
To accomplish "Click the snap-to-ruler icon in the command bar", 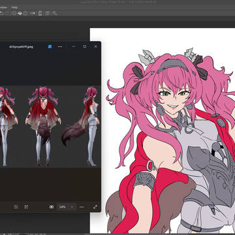I will [x=33, y=13].
